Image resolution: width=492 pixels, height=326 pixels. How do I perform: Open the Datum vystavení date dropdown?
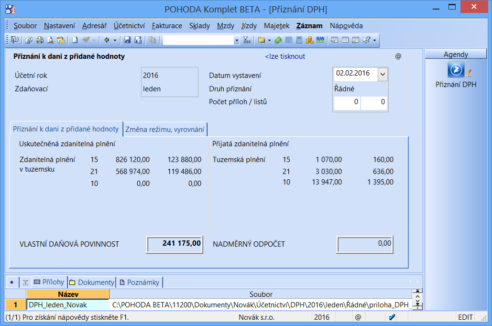point(383,75)
